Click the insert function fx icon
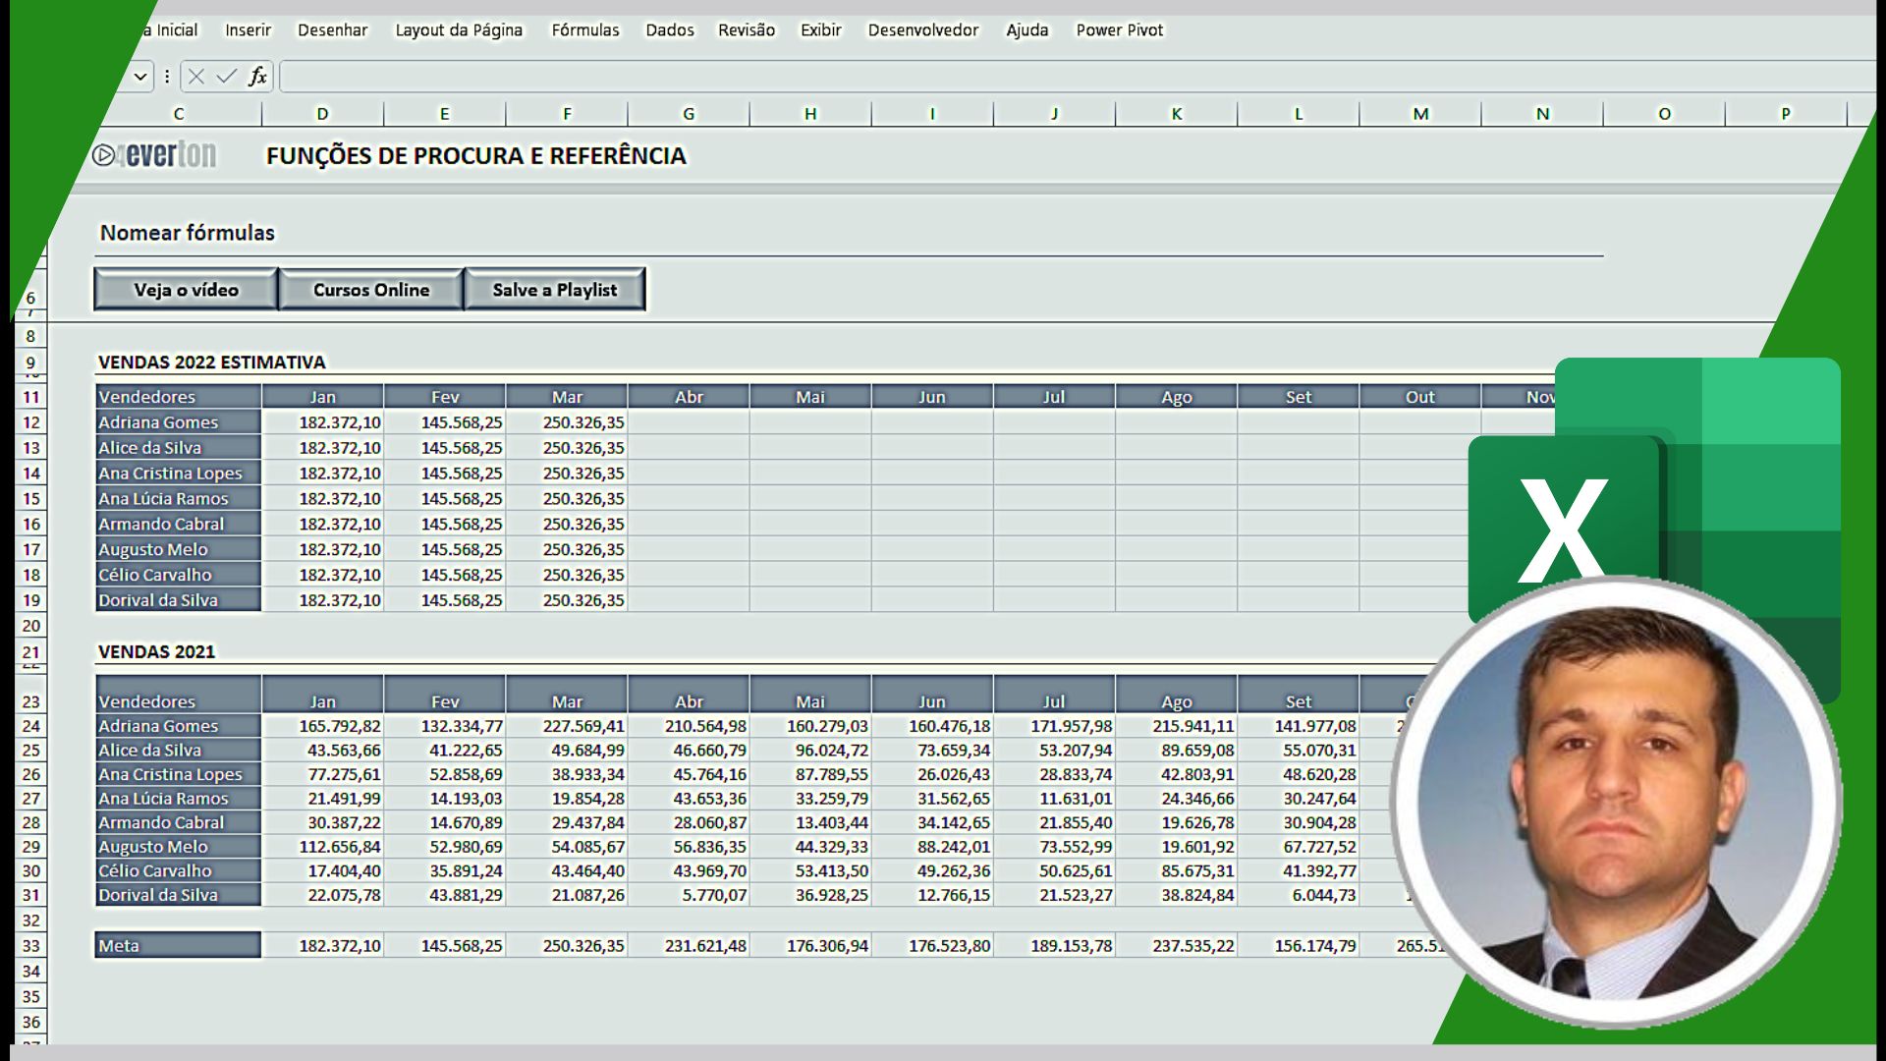This screenshot has width=1886, height=1061. (257, 77)
